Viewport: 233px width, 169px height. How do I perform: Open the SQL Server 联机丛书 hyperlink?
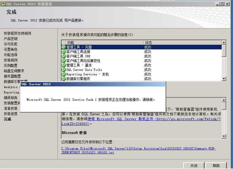pyautogui.click(x=141, y=121)
